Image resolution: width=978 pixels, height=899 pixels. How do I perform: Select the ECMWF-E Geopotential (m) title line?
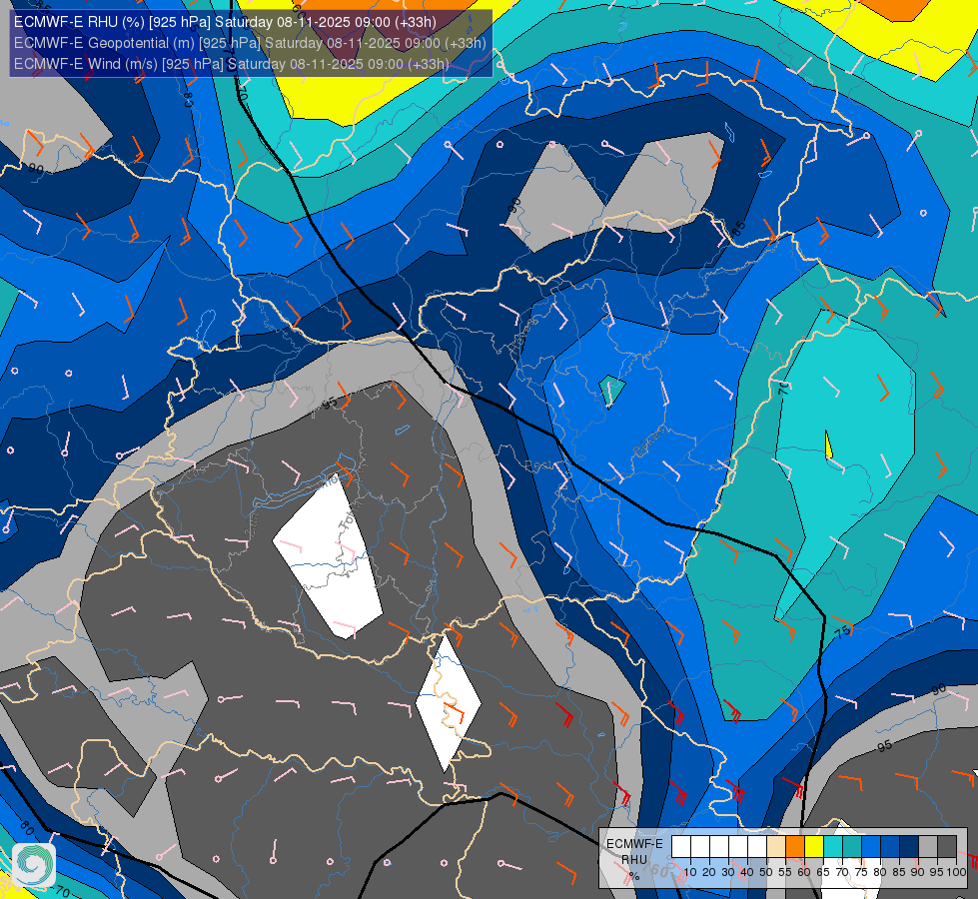pyautogui.click(x=250, y=43)
